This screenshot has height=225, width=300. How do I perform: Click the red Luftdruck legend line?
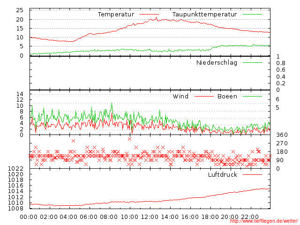coord(252,174)
